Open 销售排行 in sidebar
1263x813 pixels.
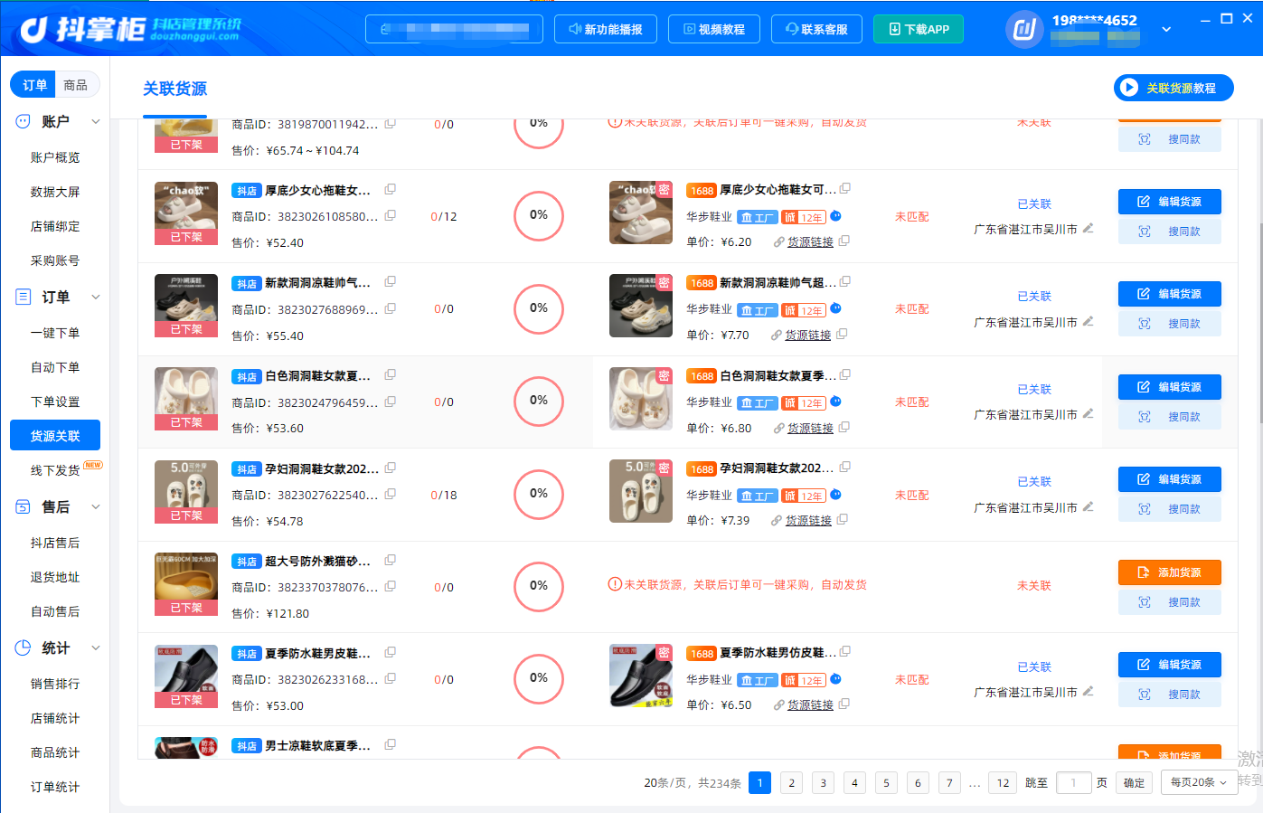[55, 684]
